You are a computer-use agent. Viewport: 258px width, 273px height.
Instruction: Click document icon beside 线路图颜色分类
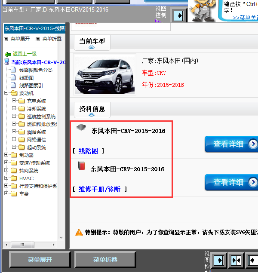click(13, 70)
